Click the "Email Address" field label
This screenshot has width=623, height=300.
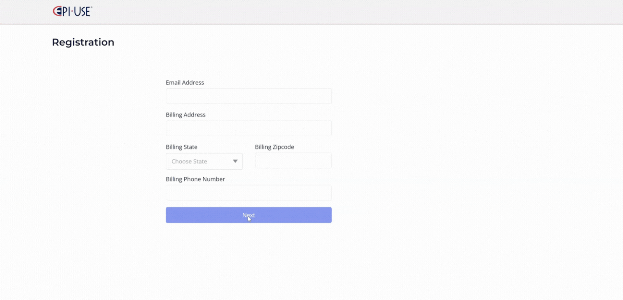tap(185, 83)
